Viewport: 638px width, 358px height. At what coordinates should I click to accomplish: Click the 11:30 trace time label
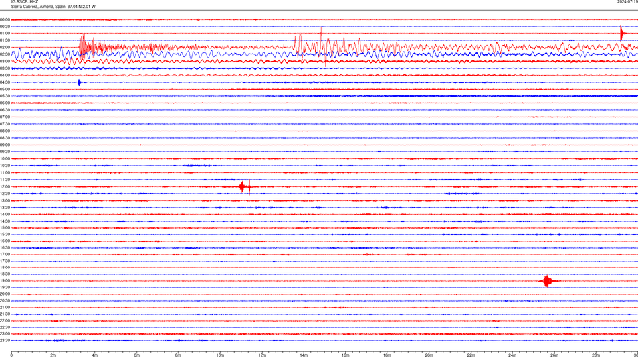(5, 180)
